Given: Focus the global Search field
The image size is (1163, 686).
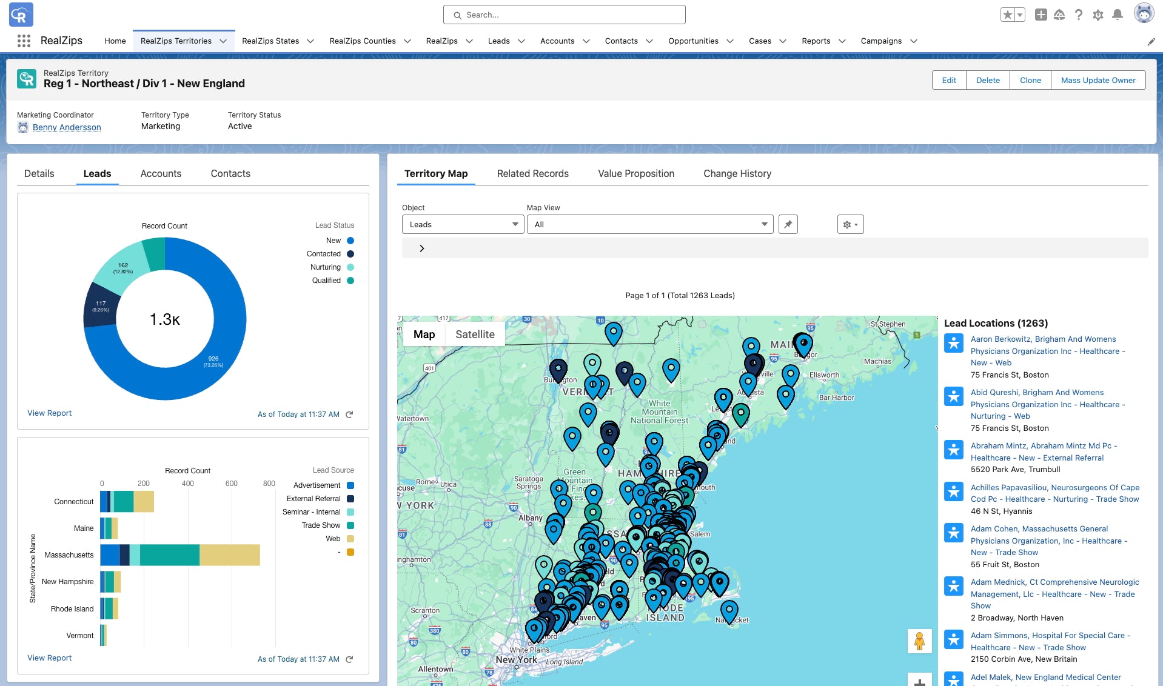Looking at the screenshot, I should tap(564, 15).
